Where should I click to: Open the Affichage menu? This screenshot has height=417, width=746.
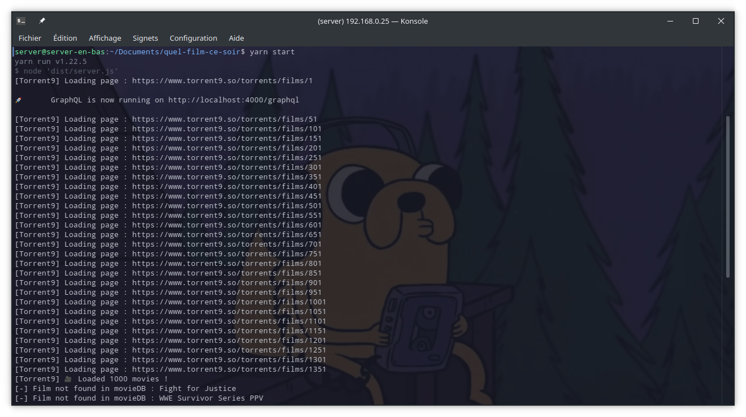[x=105, y=38]
